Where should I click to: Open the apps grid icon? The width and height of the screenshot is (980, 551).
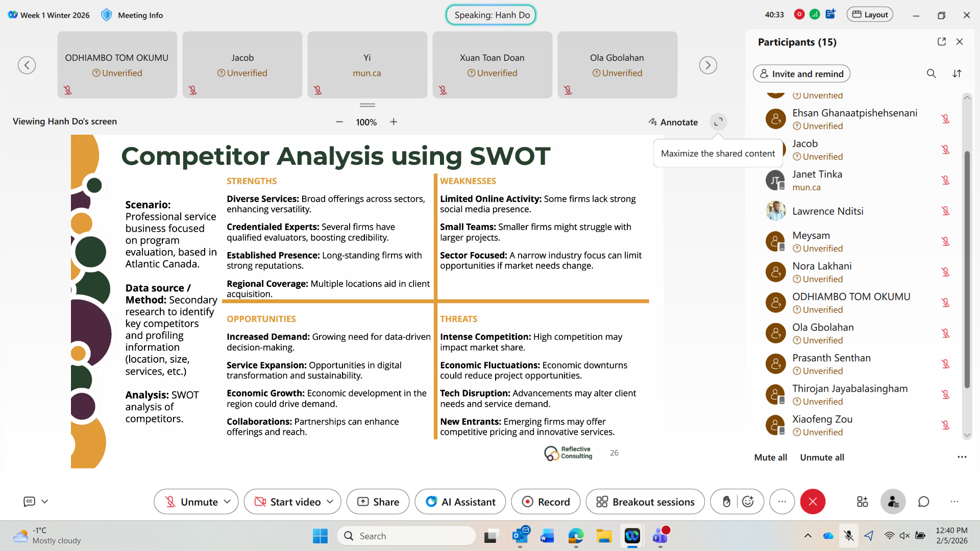click(862, 502)
